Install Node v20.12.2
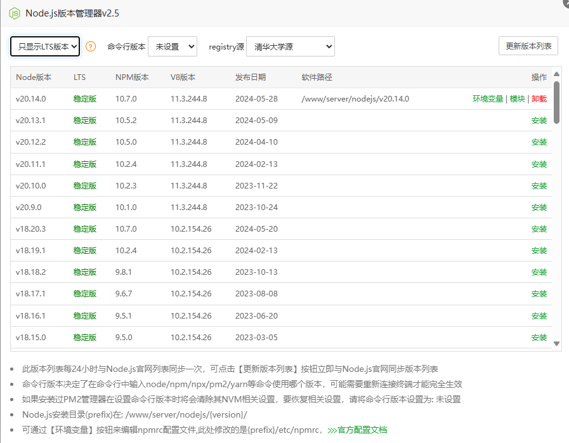Image resolution: width=569 pixels, height=443 pixels. point(539,142)
